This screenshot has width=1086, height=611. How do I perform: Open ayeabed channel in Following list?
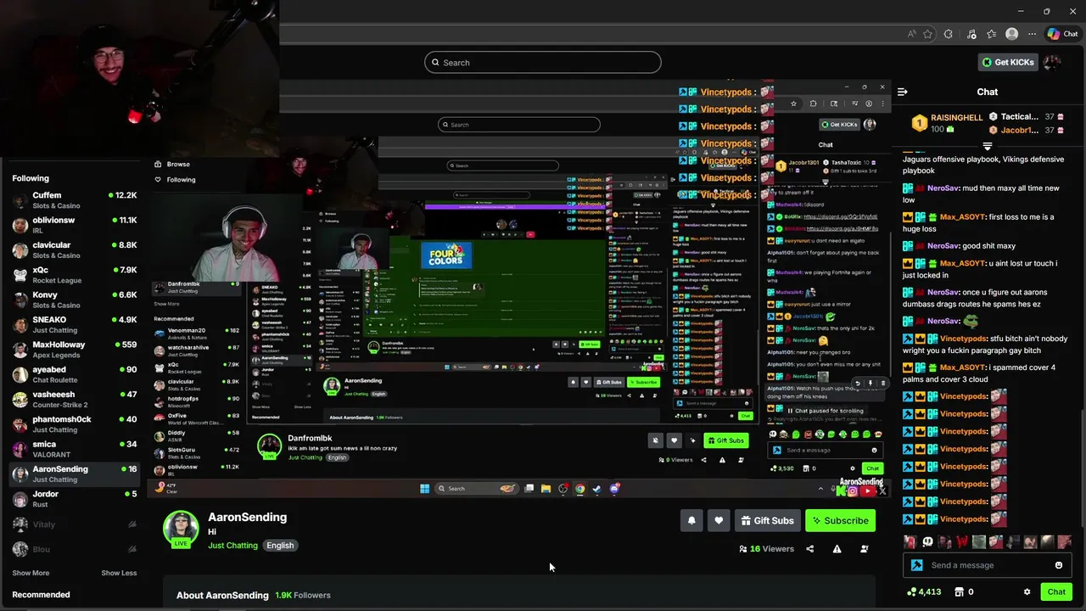[75, 374]
